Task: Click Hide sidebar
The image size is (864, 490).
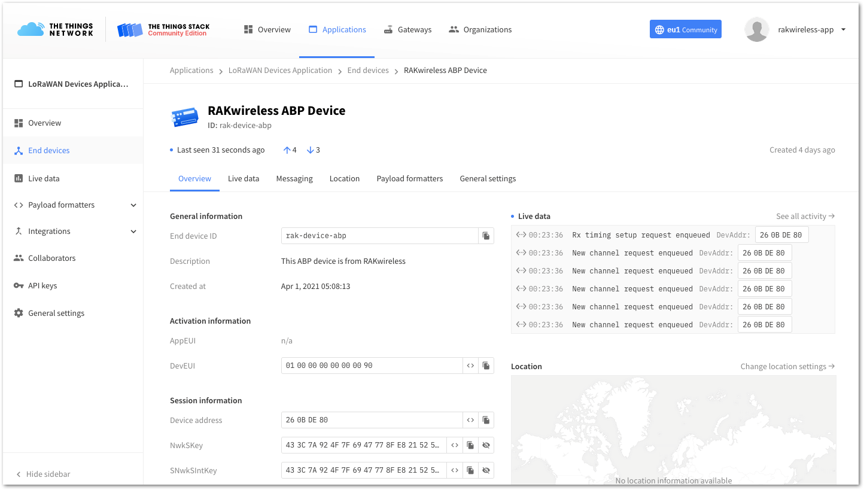Action: 43,474
